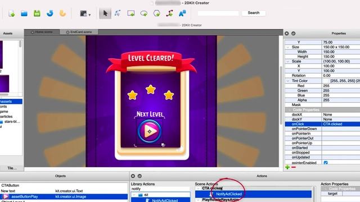The height and width of the screenshot is (202, 360).
Task: Redo with the orange curved arrow icon
Action: pyautogui.click(x=62, y=13)
